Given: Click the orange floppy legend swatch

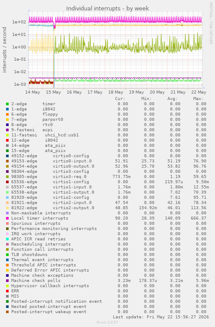Looking at the screenshot, I should point(7,114).
